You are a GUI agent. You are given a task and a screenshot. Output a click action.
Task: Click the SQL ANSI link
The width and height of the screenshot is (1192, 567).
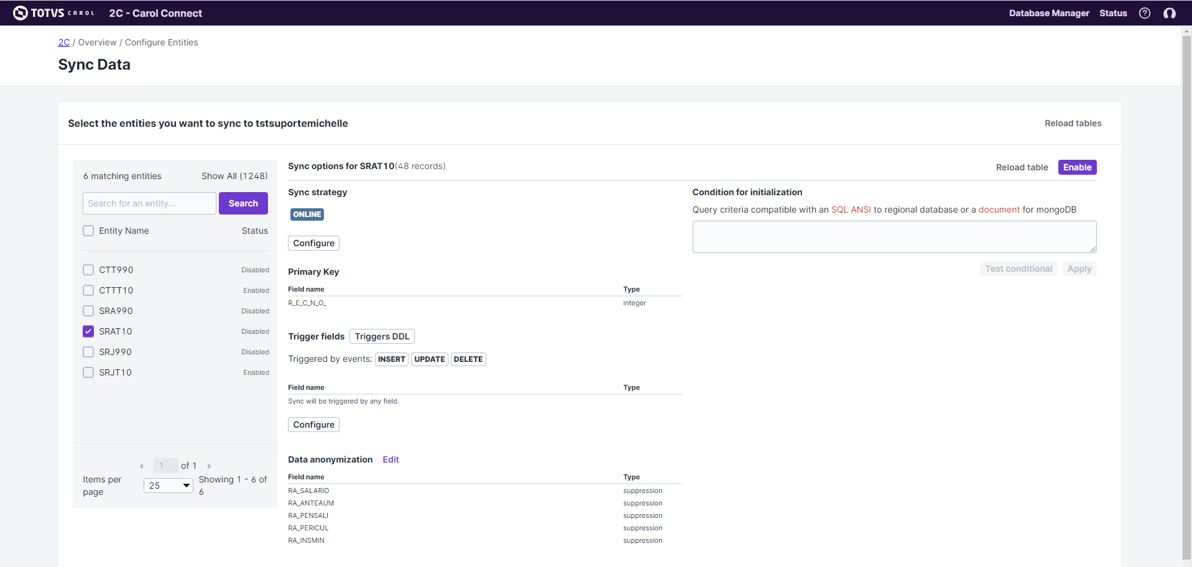851,210
